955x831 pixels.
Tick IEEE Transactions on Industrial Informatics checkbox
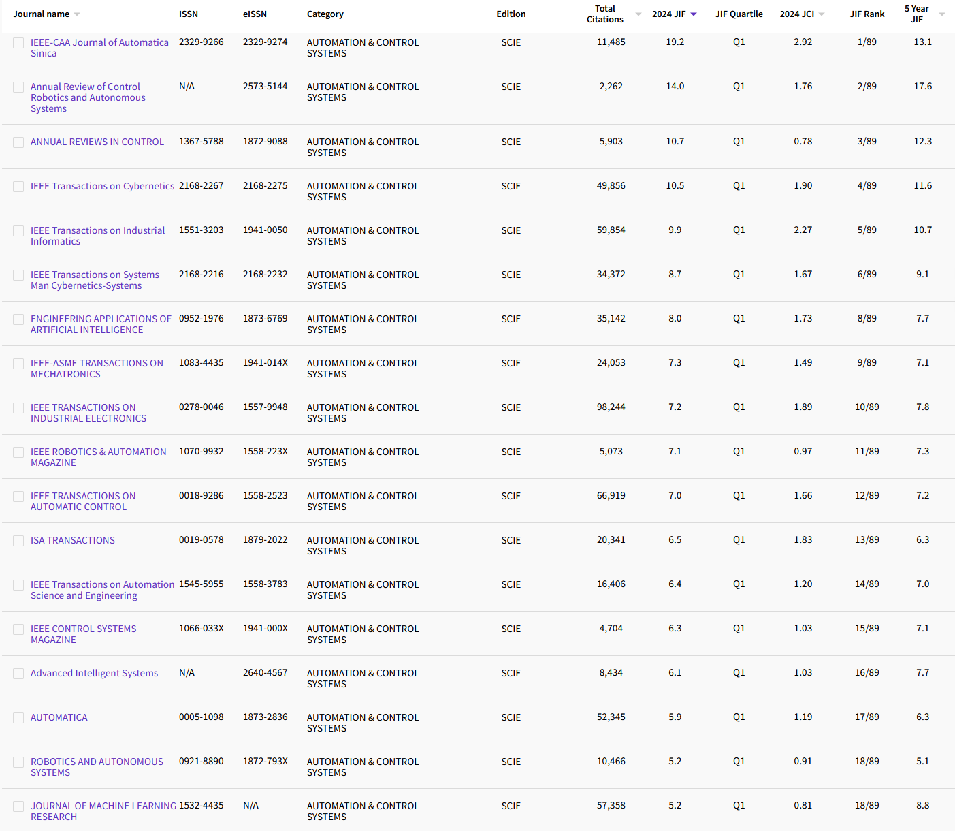point(18,231)
